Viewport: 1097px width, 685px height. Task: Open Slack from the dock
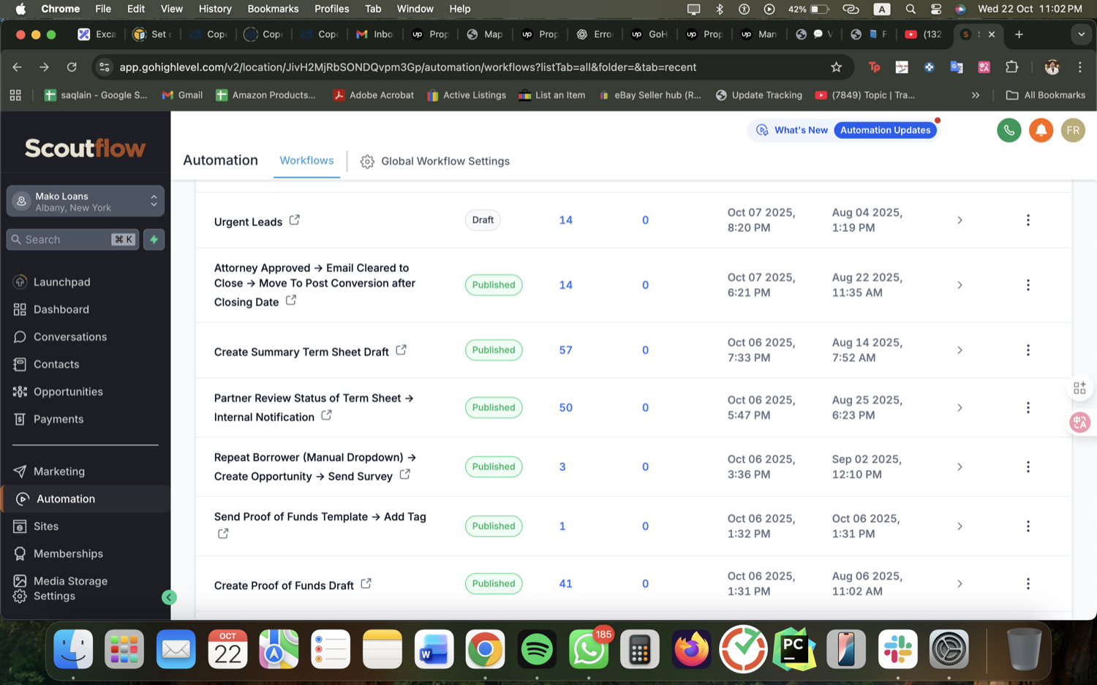point(897,649)
